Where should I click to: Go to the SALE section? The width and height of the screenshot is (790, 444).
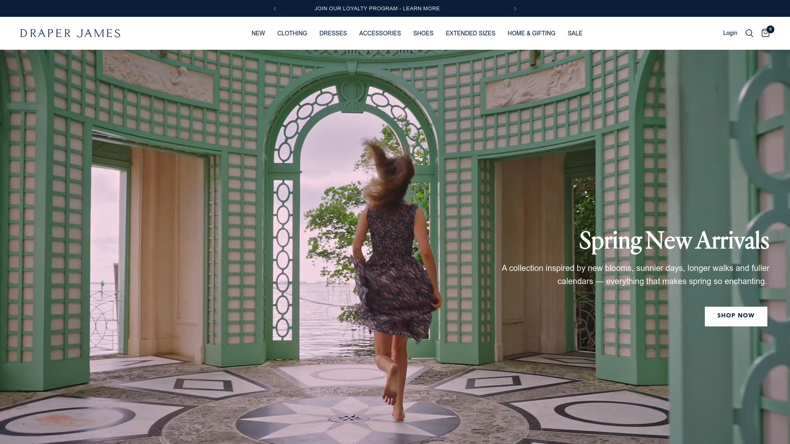pyautogui.click(x=575, y=33)
